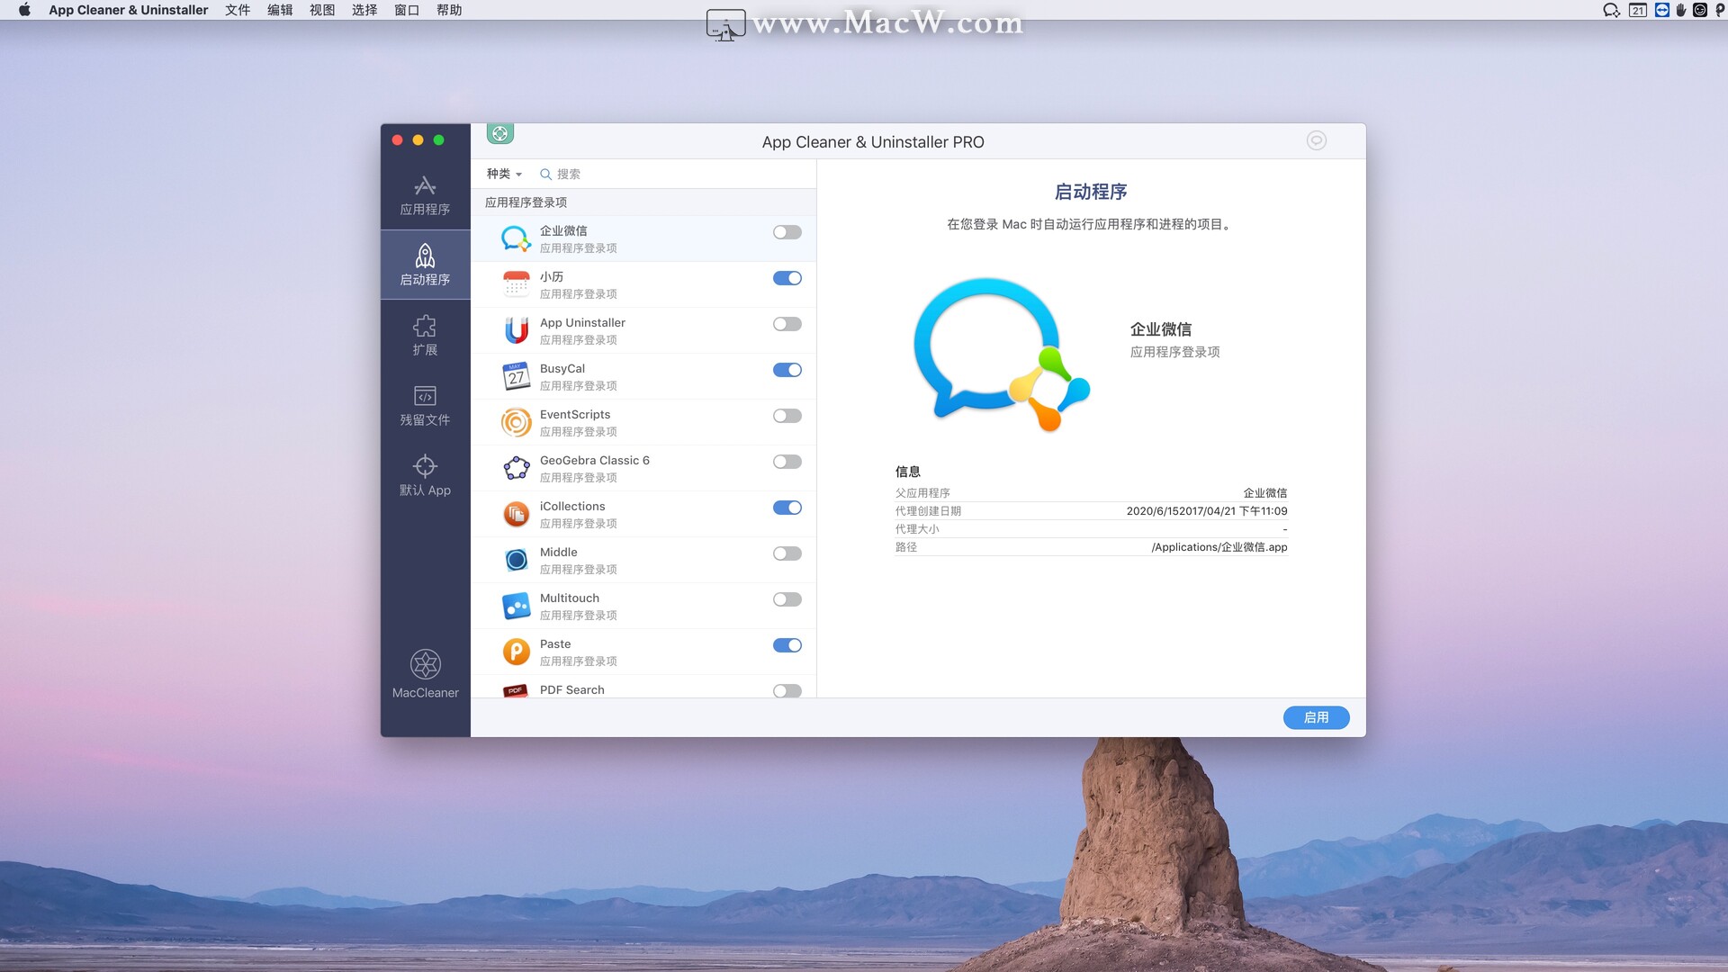This screenshot has width=1728, height=972.
Task: Expand the 种类 filter dropdown
Action: coord(504,174)
